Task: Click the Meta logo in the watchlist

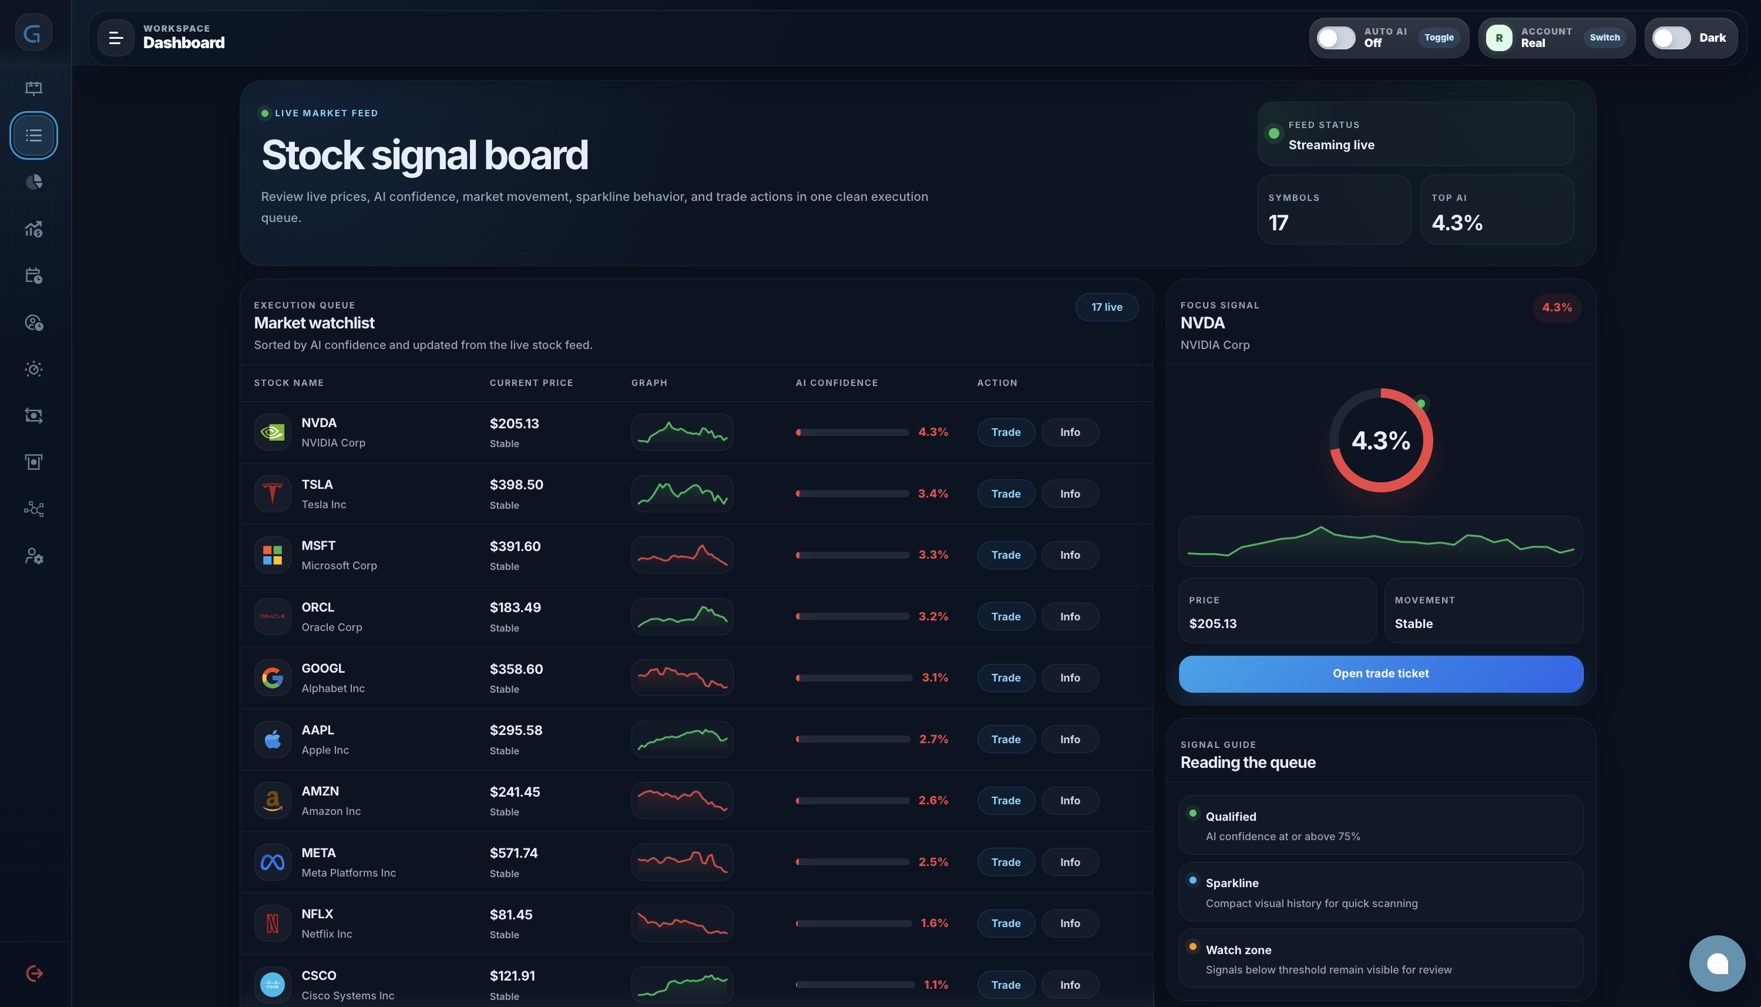Action: 273,862
